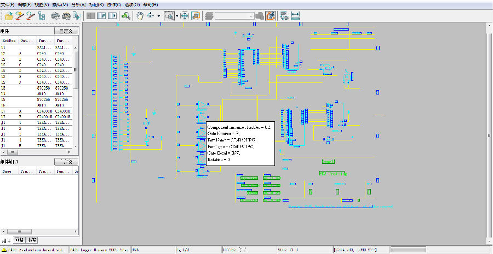The width and height of the screenshot is (493, 254).
Task: Select the hand pan tool
Action: pos(140,16)
